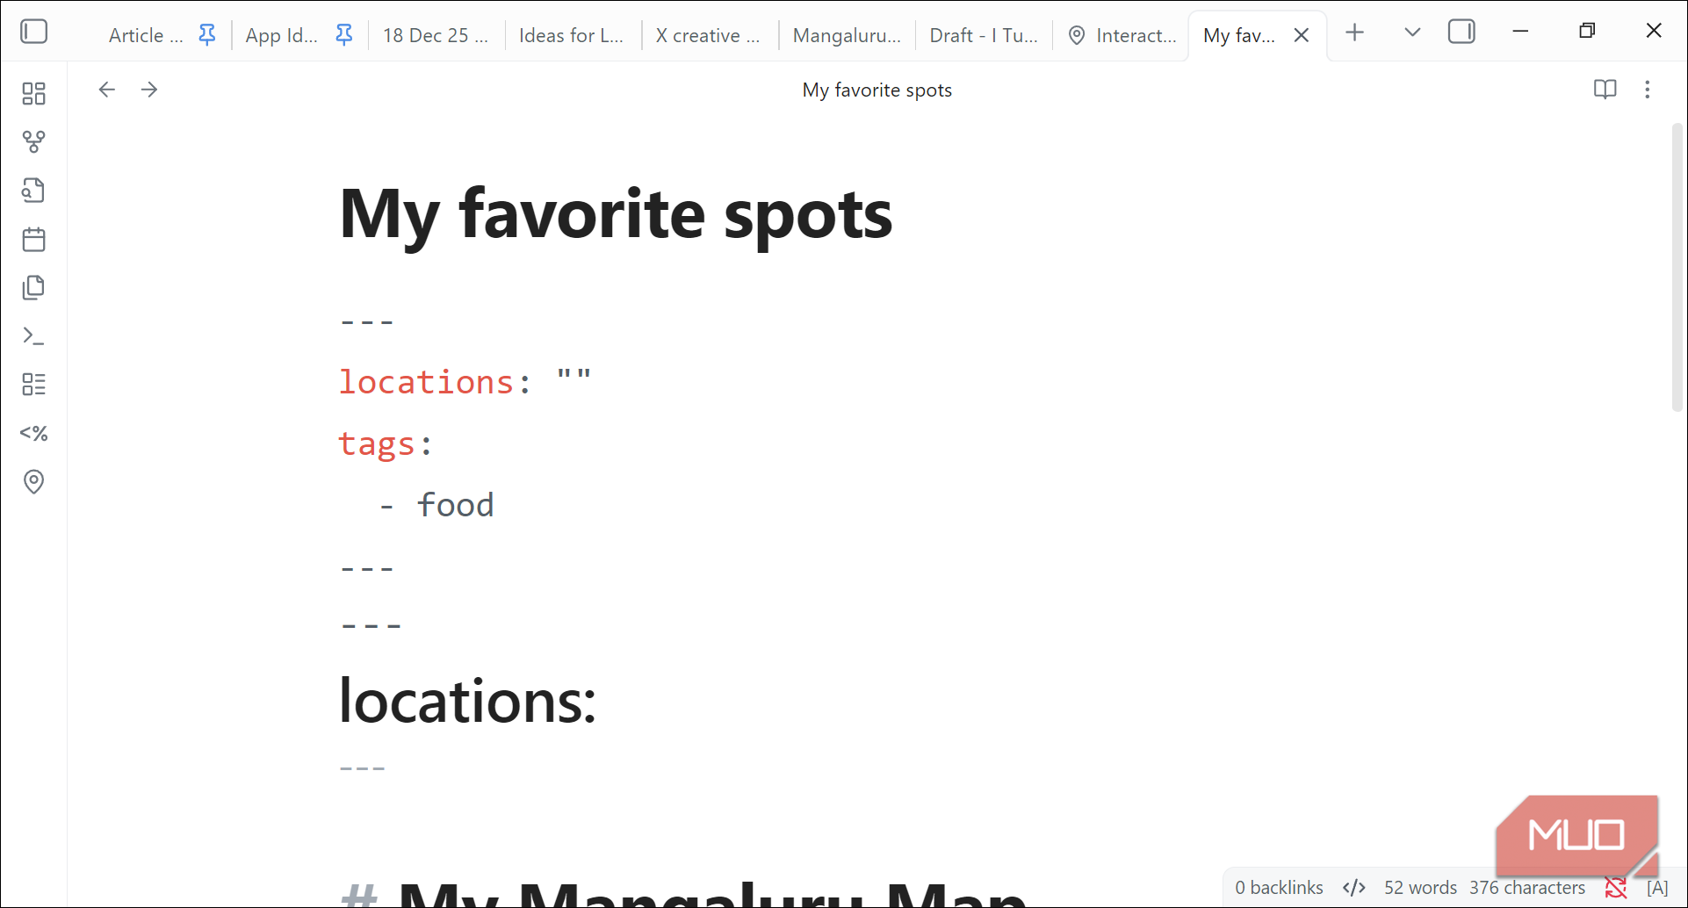Open the templates copy icon
1688x908 pixels.
[33, 287]
